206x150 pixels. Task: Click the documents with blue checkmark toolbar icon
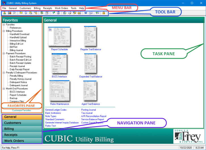tap(26, 13)
